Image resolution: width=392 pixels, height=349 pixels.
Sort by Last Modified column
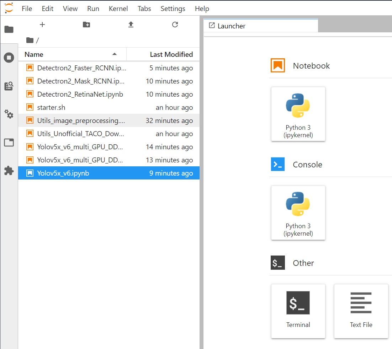pyautogui.click(x=163, y=54)
